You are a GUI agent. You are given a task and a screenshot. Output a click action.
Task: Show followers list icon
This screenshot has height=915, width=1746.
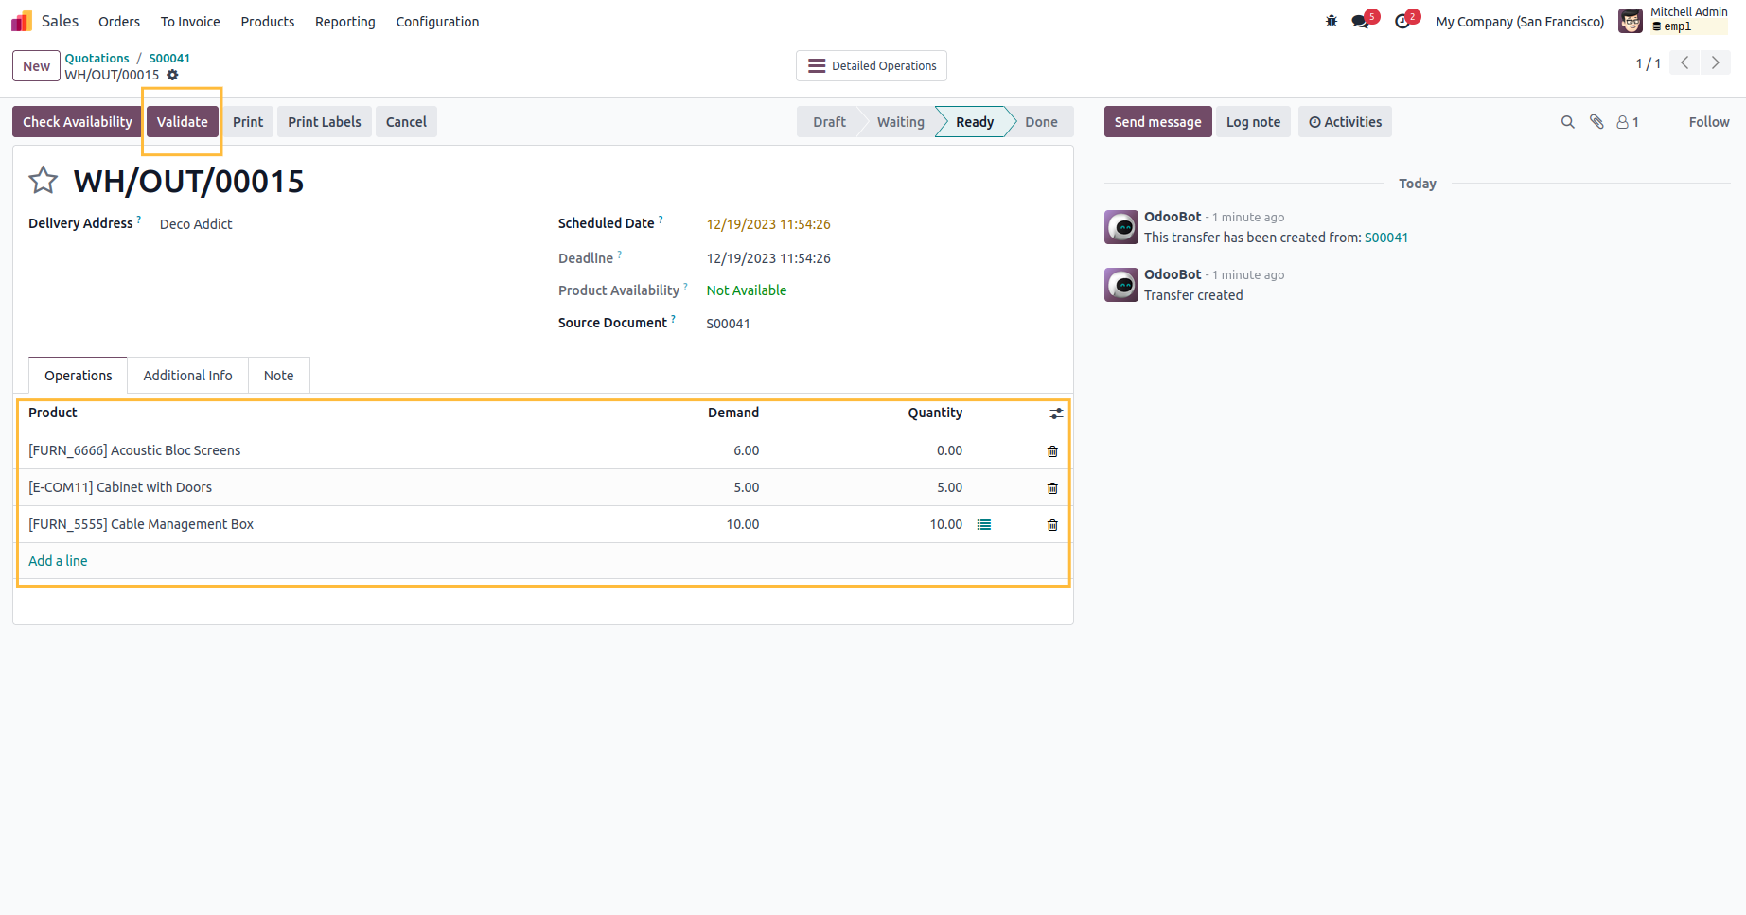1627,122
